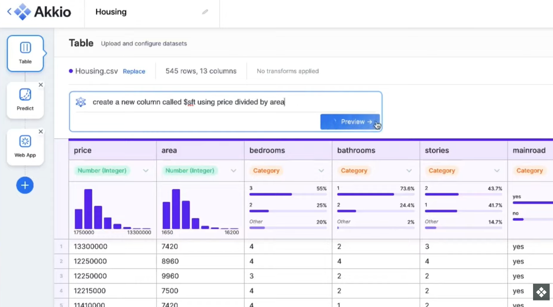Viewport: 553px width, 307px height.
Task: Click the pencil icon to rename Housing project
Action: click(204, 12)
